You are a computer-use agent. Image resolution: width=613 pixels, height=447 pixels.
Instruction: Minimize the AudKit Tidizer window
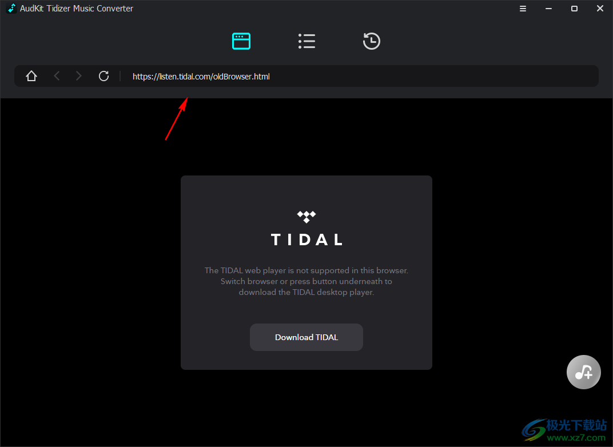pyautogui.click(x=548, y=9)
